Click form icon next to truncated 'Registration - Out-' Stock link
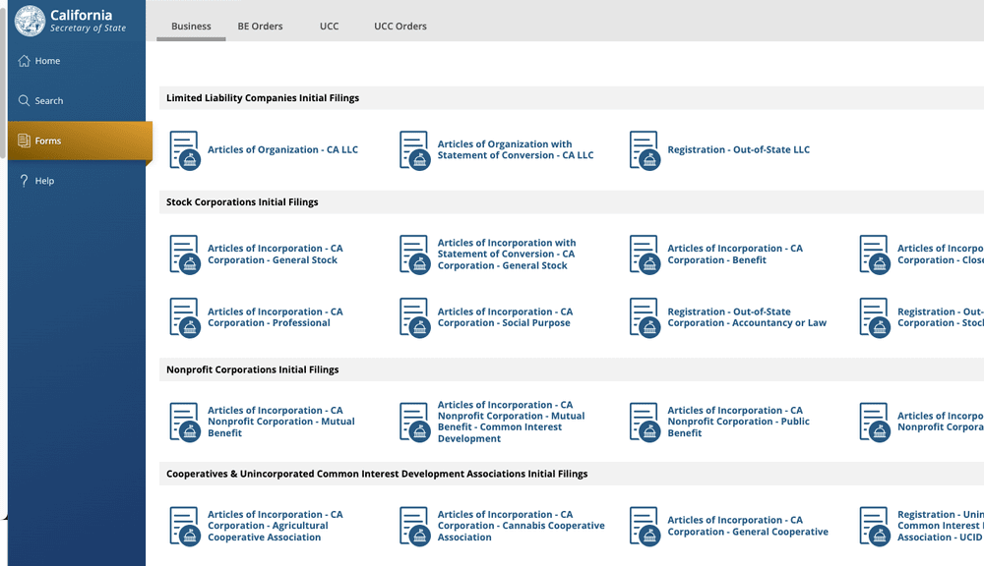This screenshot has width=984, height=566. 875,317
